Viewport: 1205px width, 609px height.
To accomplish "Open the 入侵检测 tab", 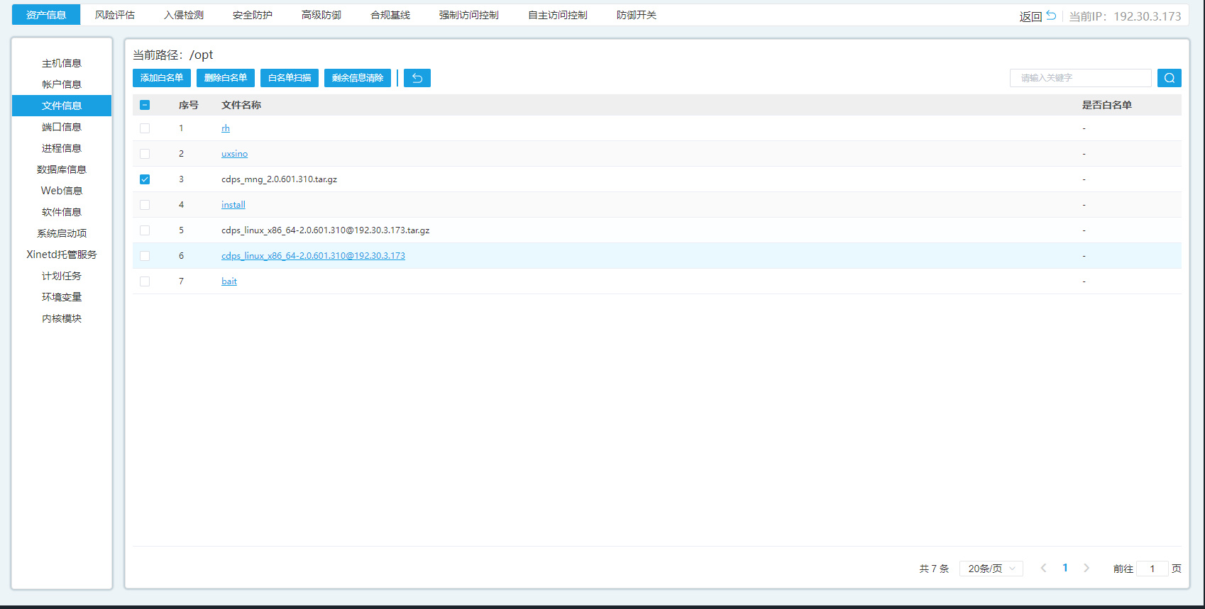I will (184, 15).
